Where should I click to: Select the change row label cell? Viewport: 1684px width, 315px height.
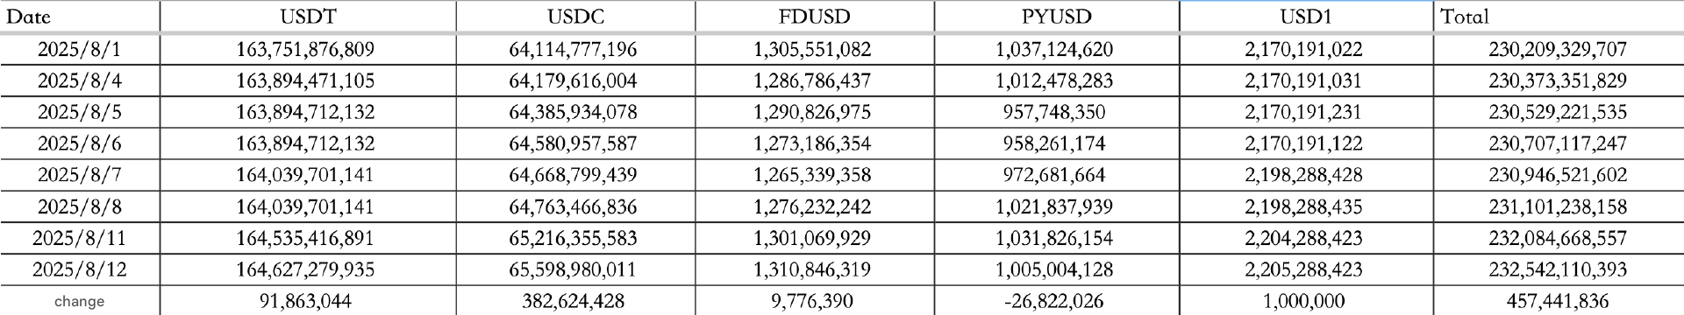click(80, 301)
